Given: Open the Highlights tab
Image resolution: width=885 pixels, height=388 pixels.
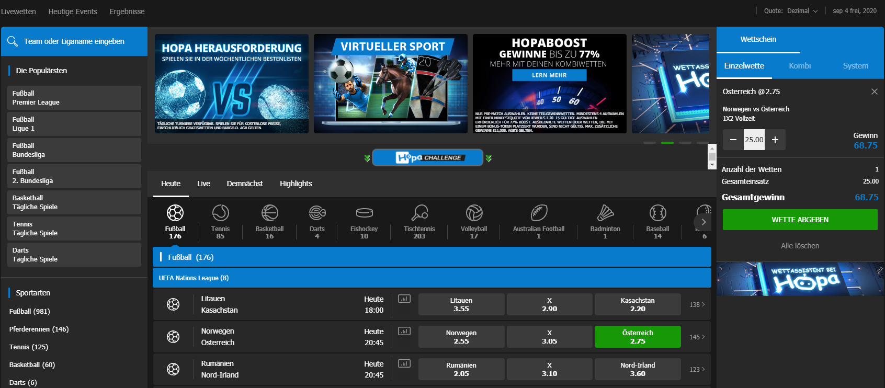Looking at the screenshot, I should pyautogui.click(x=296, y=184).
